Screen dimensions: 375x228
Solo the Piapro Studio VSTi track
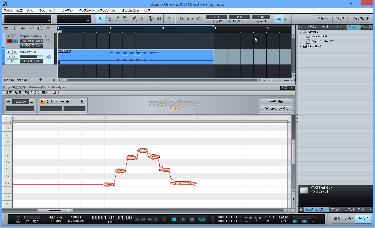[15, 36]
